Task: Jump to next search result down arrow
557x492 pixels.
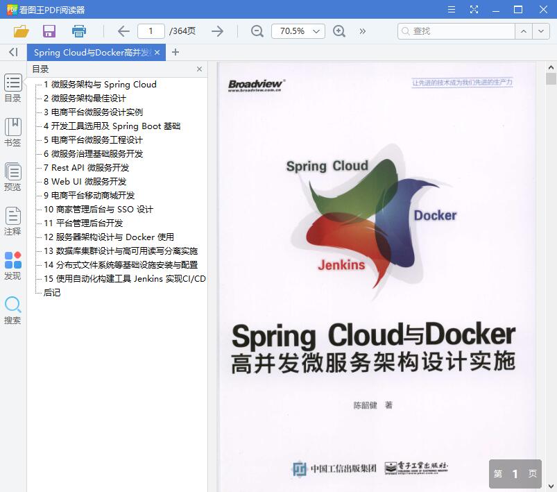Action: pyautogui.click(x=541, y=31)
